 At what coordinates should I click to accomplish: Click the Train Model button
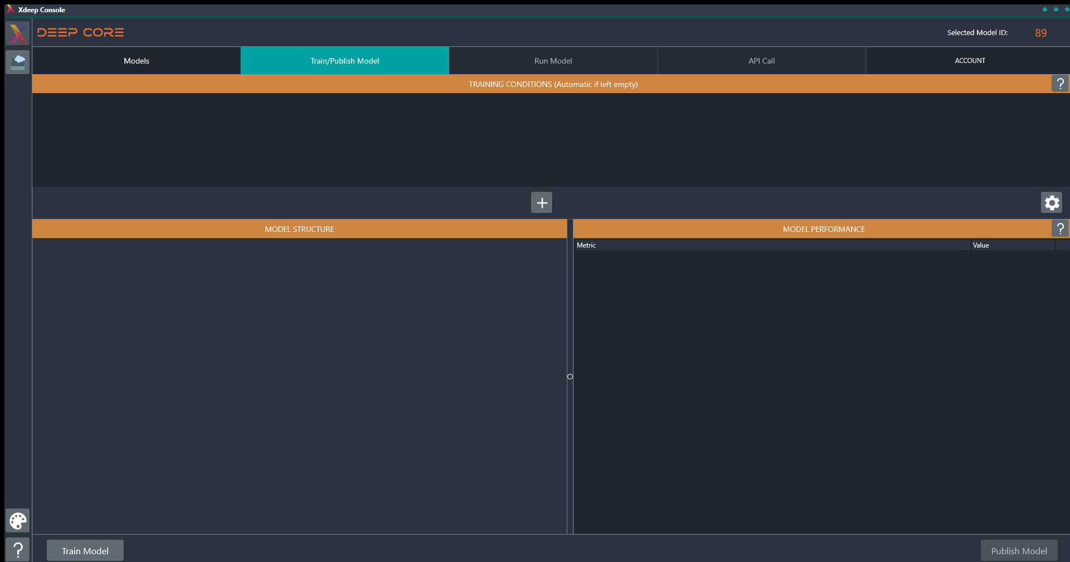(85, 551)
